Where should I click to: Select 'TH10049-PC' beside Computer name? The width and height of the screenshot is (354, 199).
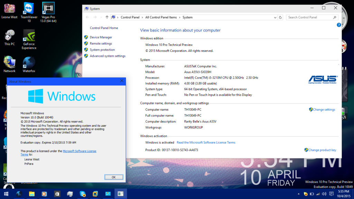coord(193,110)
